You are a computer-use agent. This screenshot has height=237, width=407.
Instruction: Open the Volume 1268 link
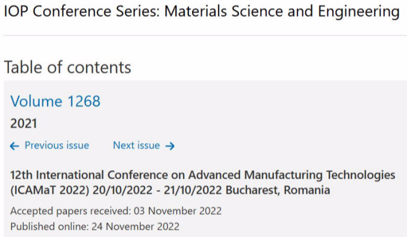pyautogui.click(x=55, y=101)
